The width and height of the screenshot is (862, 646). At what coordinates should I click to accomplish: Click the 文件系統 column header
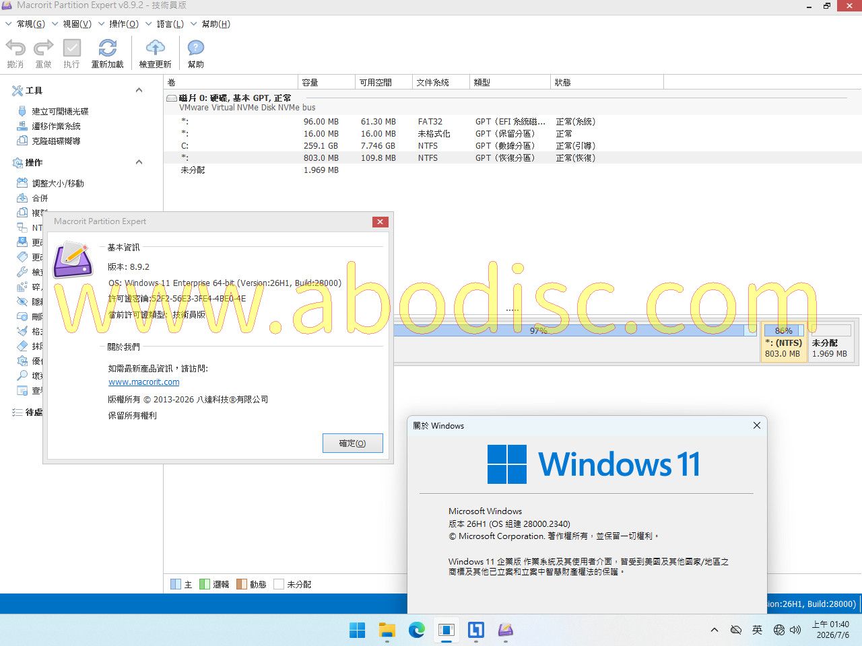[441, 82]
